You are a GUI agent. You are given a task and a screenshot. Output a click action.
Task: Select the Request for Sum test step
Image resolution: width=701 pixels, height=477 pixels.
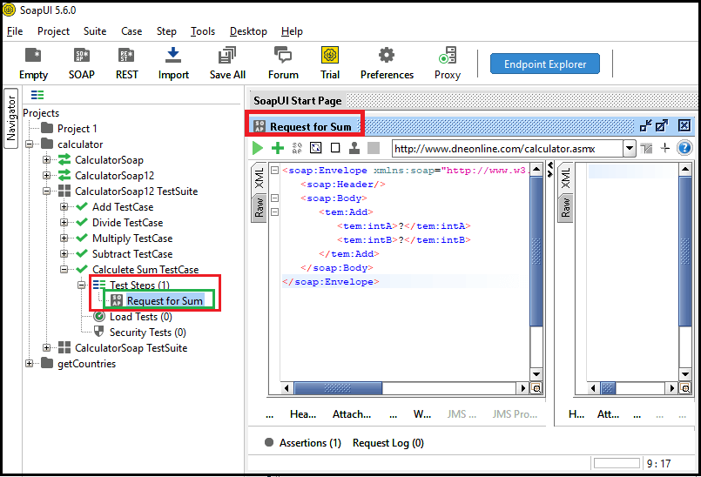click(x=165, y=300)
